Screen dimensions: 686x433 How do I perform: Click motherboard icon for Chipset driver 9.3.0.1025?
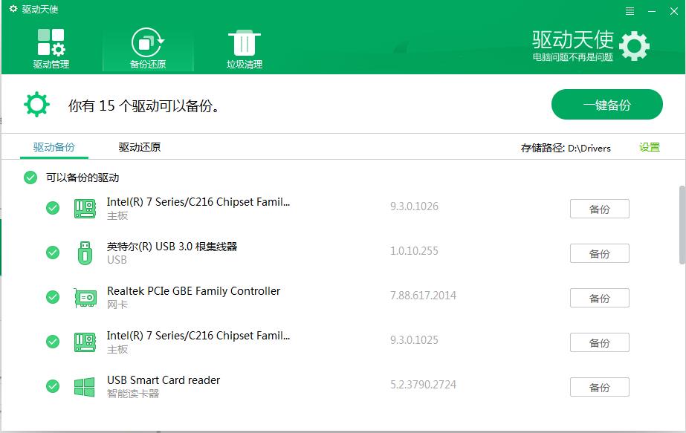[x=85, y=342]
